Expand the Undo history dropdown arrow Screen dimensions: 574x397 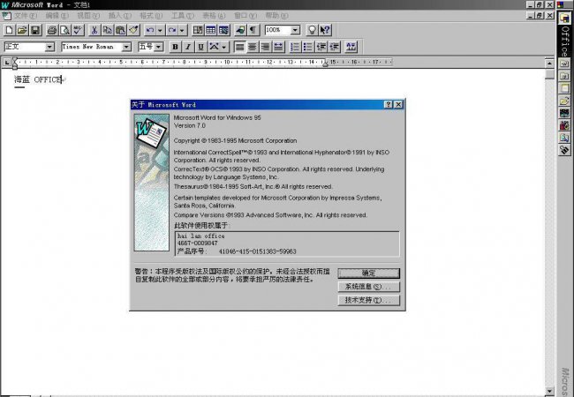pos(160,30)
